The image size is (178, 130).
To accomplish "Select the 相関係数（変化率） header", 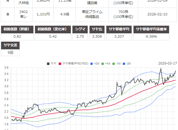I will click(x=53, y=30).
